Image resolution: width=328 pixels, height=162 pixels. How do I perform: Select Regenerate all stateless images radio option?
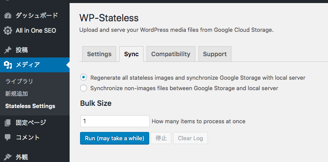(x=84, y=78)
